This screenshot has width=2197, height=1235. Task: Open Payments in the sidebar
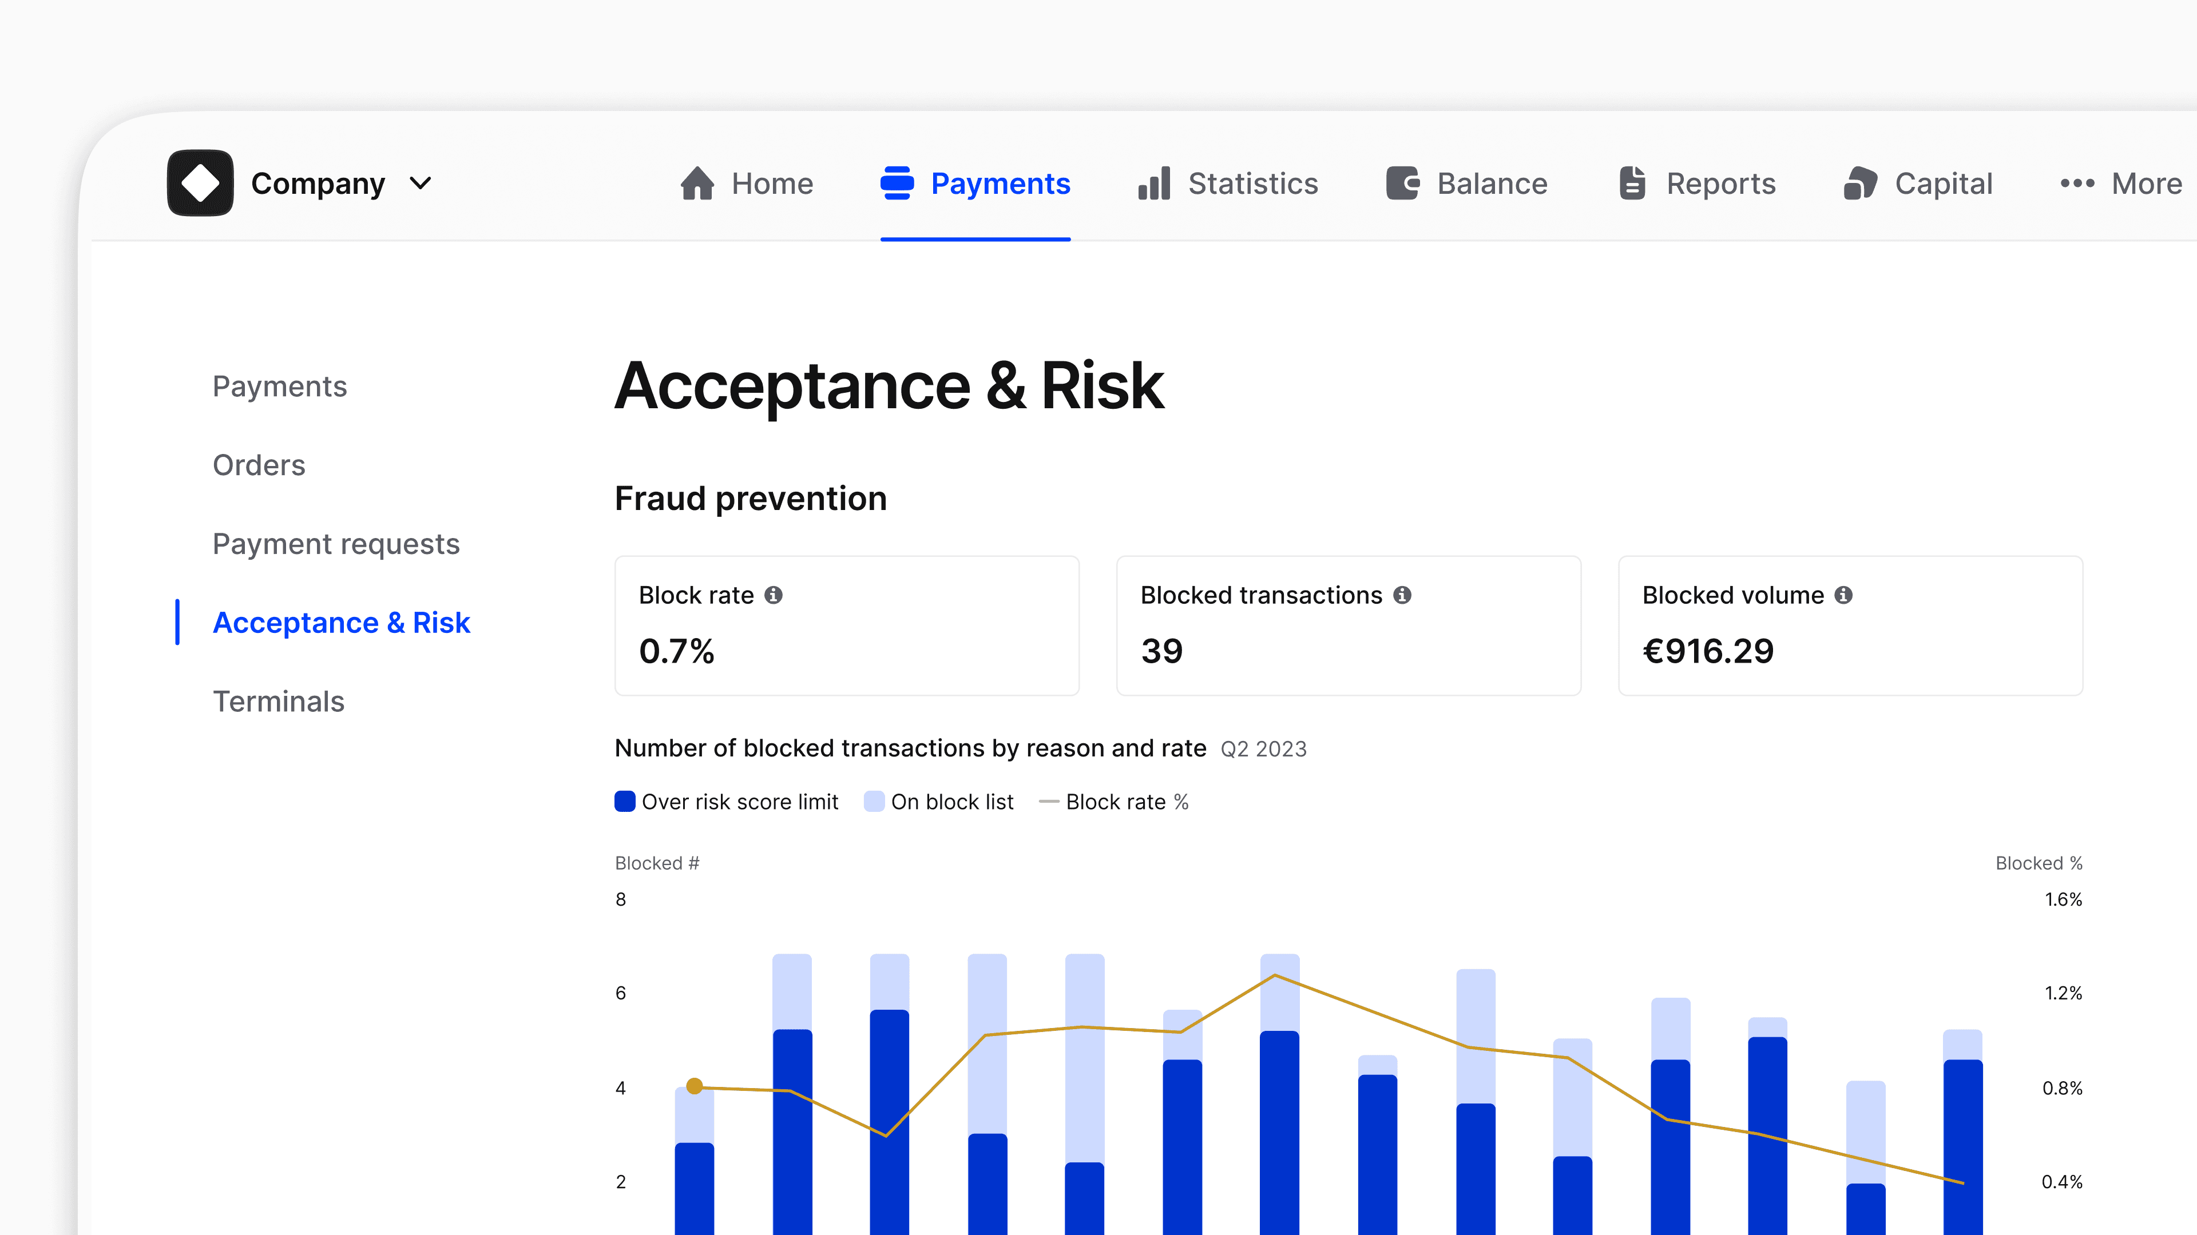[x=280, y=387]
